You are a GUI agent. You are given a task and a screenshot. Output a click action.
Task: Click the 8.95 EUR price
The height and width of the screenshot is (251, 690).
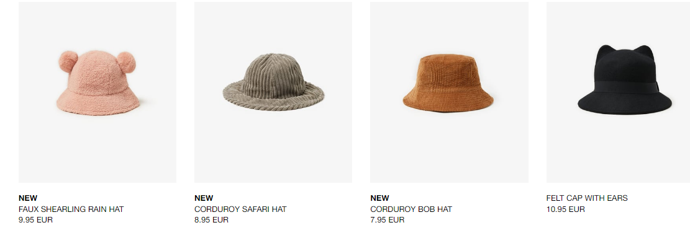coord(212,220)
